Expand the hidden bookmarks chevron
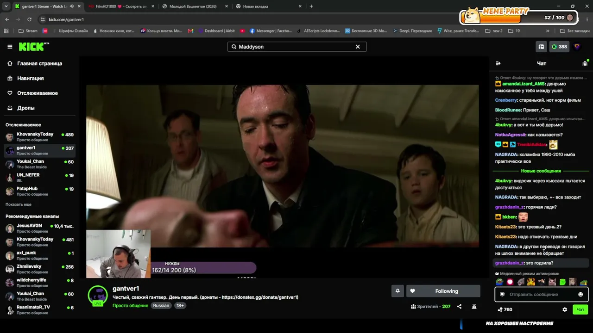The height and width of the screenshot is (333, 593). [548, 31]
